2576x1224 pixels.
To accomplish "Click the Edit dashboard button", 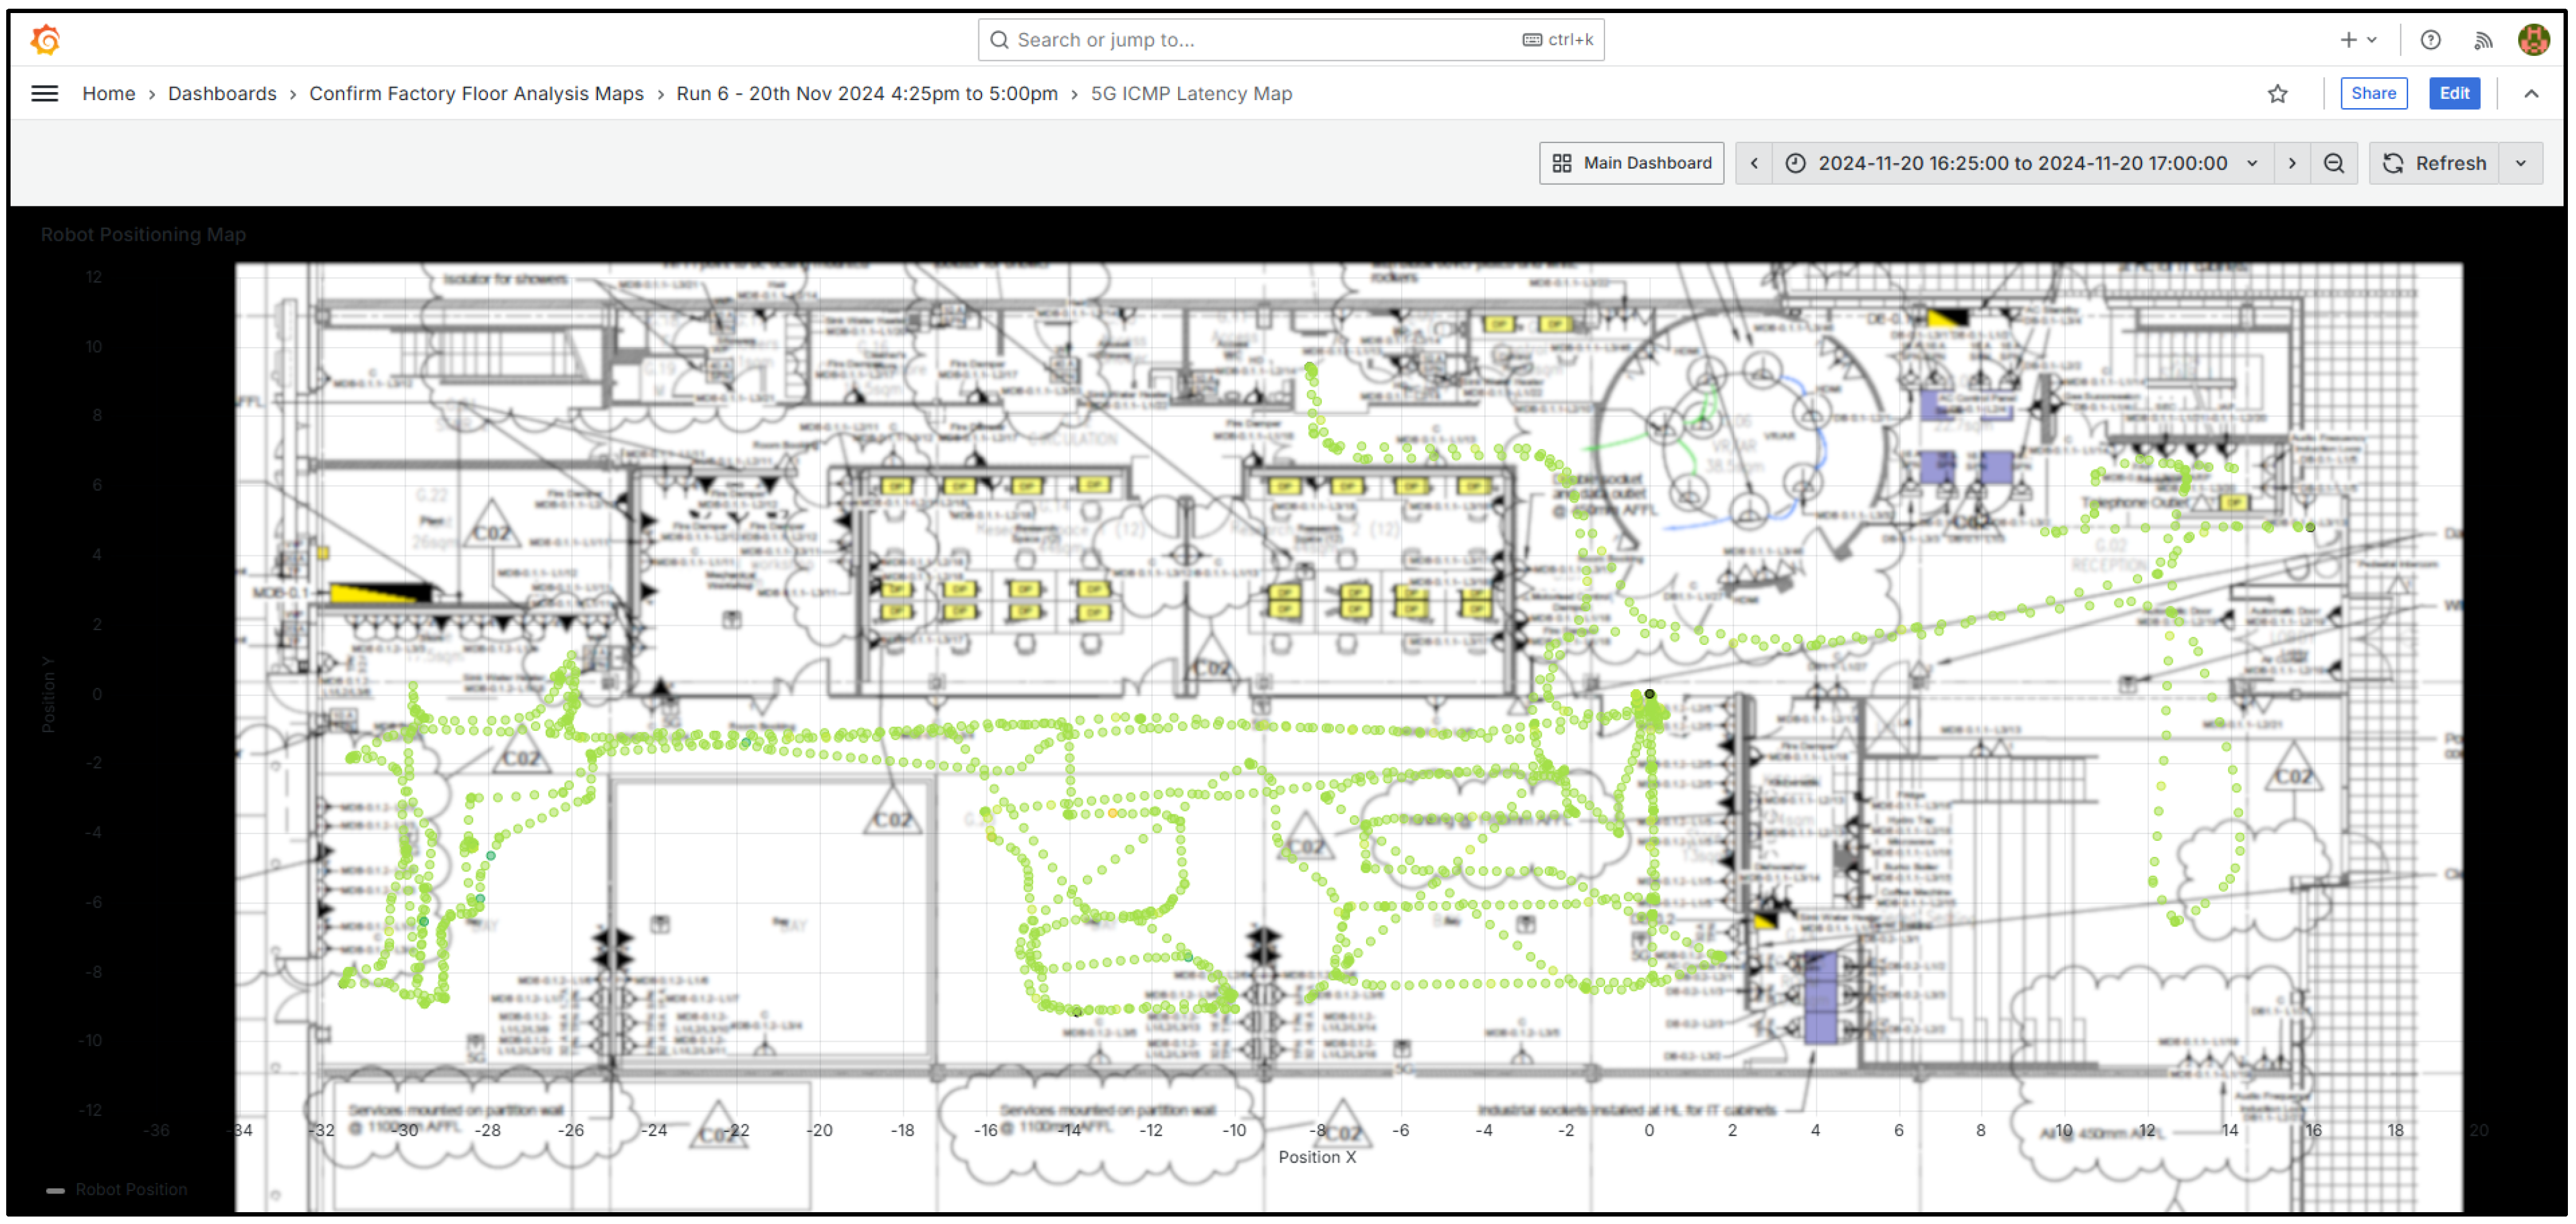I will tap(2453, 94).
